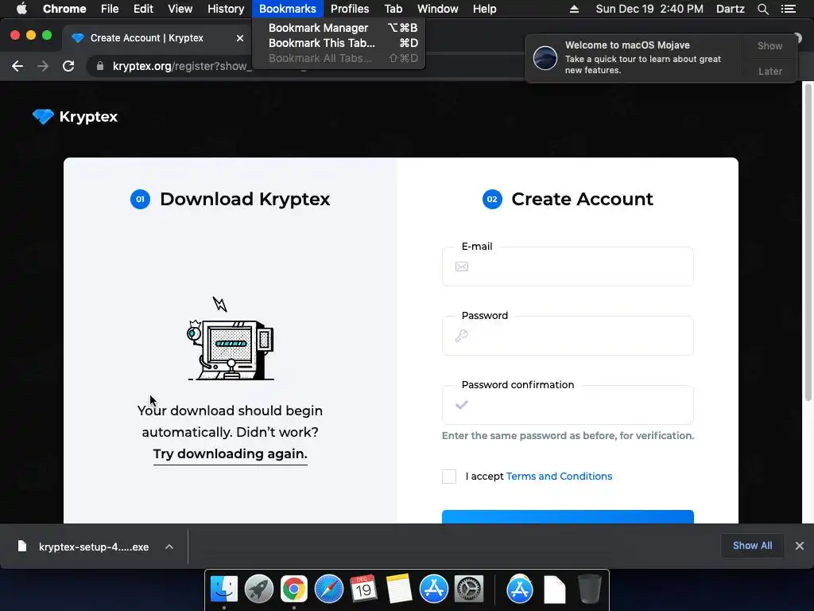Open the App Store icon beside Trash
Screen dimensions: 814x611
(520, 590)
